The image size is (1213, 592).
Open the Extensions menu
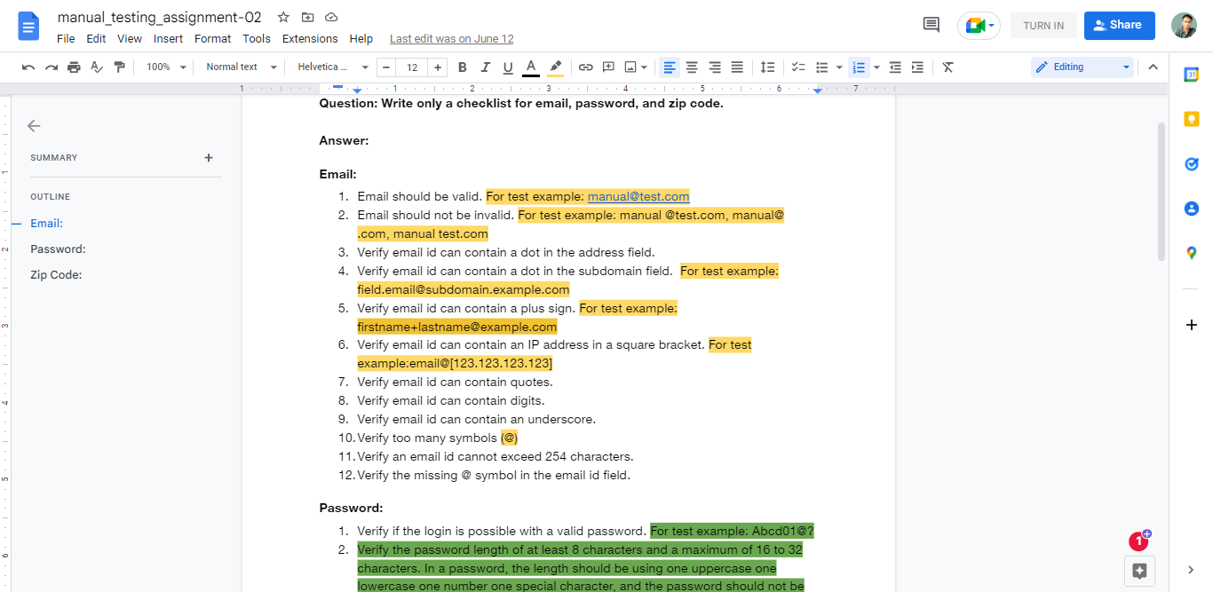pyautogui.click(x=310, y=39)
